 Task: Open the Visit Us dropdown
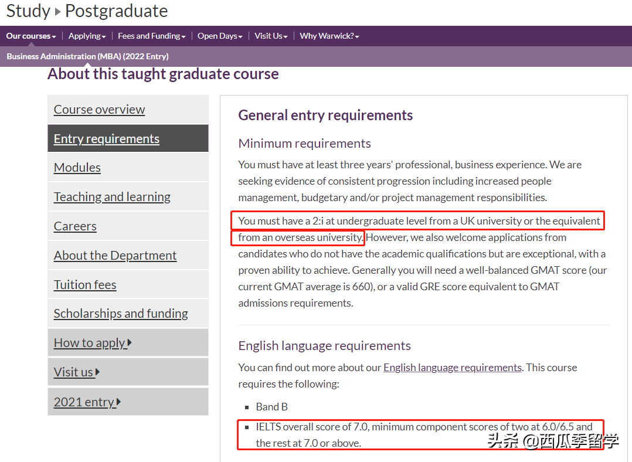(x=271, y=36)
